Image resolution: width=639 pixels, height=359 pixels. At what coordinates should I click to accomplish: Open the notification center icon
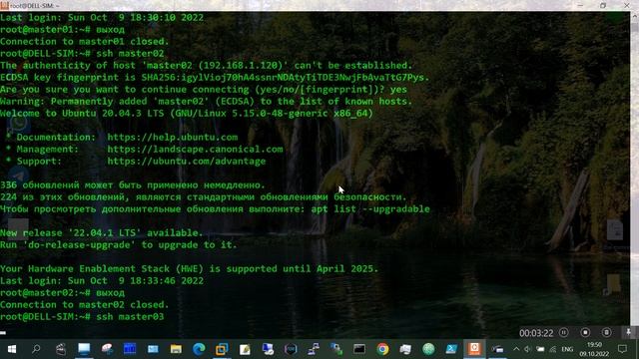tap(622, 349)
